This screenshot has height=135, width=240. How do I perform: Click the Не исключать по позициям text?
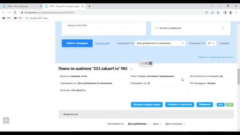pos(206,76)
